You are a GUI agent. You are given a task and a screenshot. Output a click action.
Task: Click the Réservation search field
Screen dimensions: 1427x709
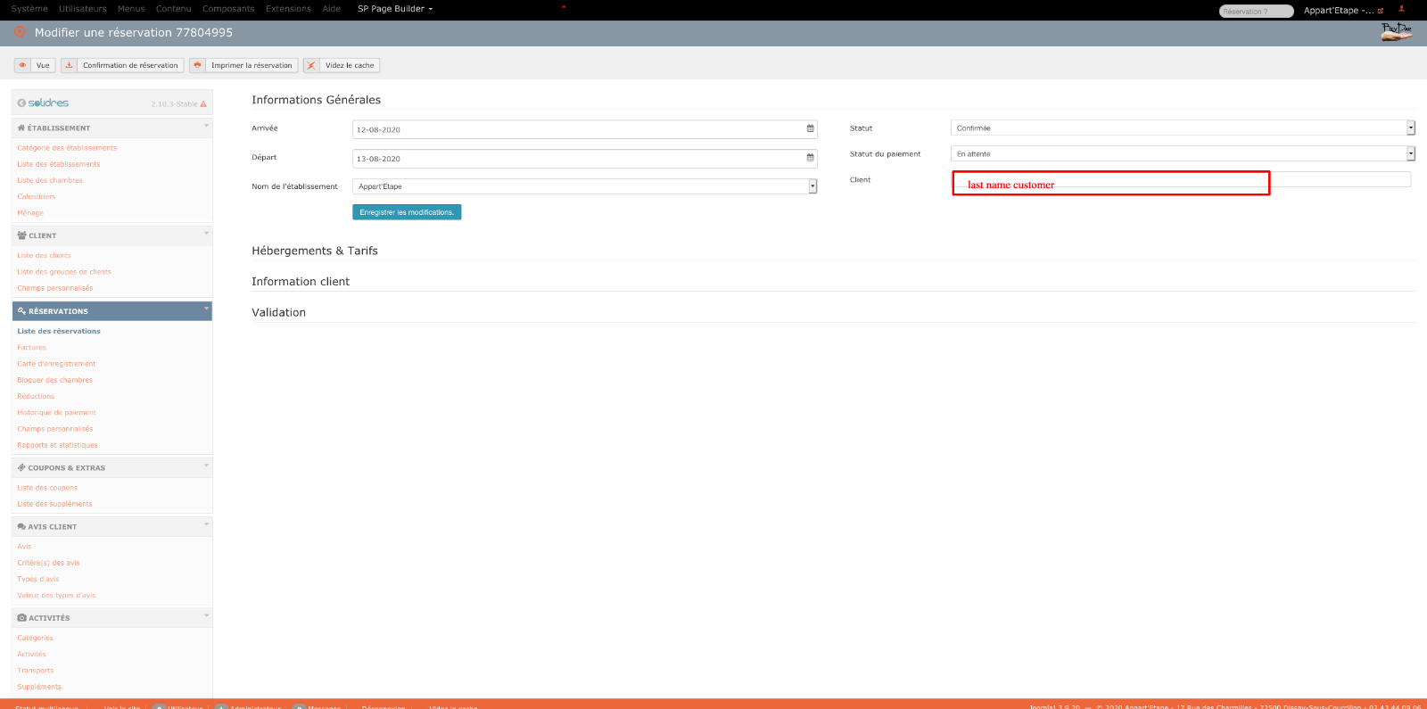(x=1255, y=12)
